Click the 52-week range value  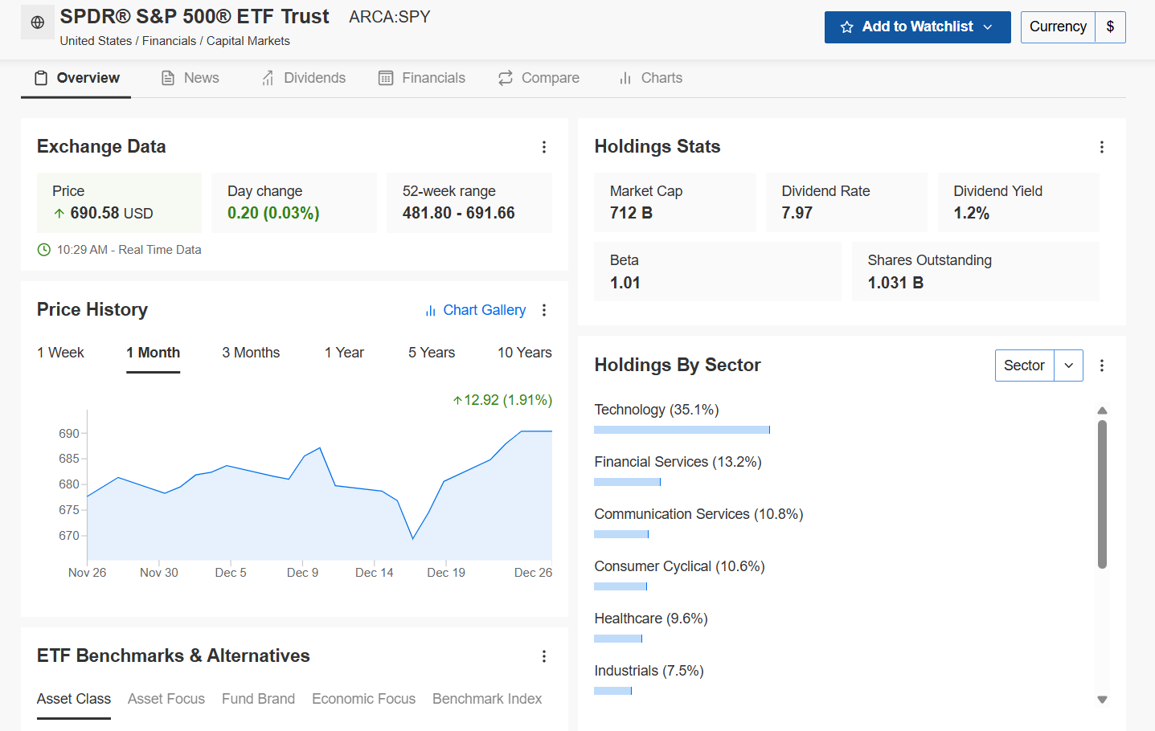[x=459, y=213]
